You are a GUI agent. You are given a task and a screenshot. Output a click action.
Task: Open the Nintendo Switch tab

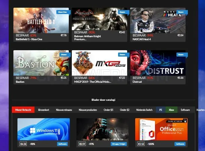pos(144,110)
